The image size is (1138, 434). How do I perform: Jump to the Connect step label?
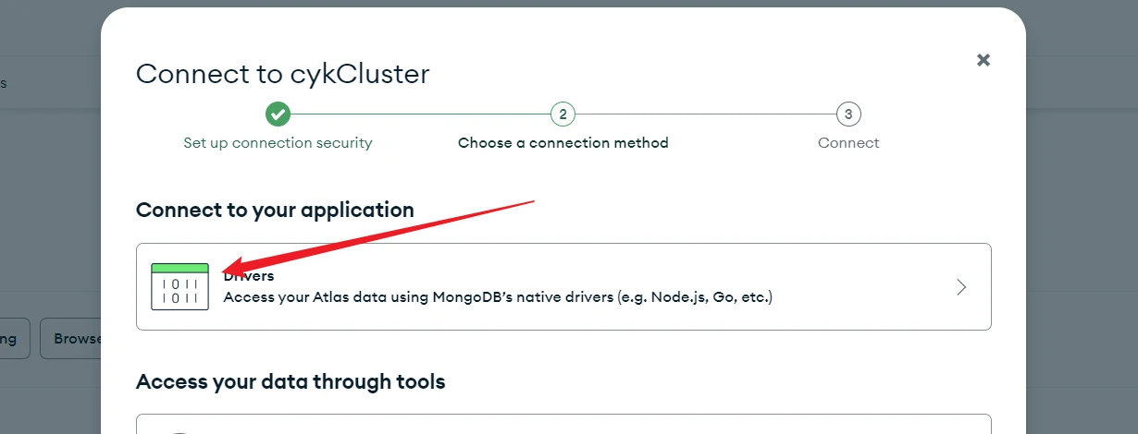[848, 143]
